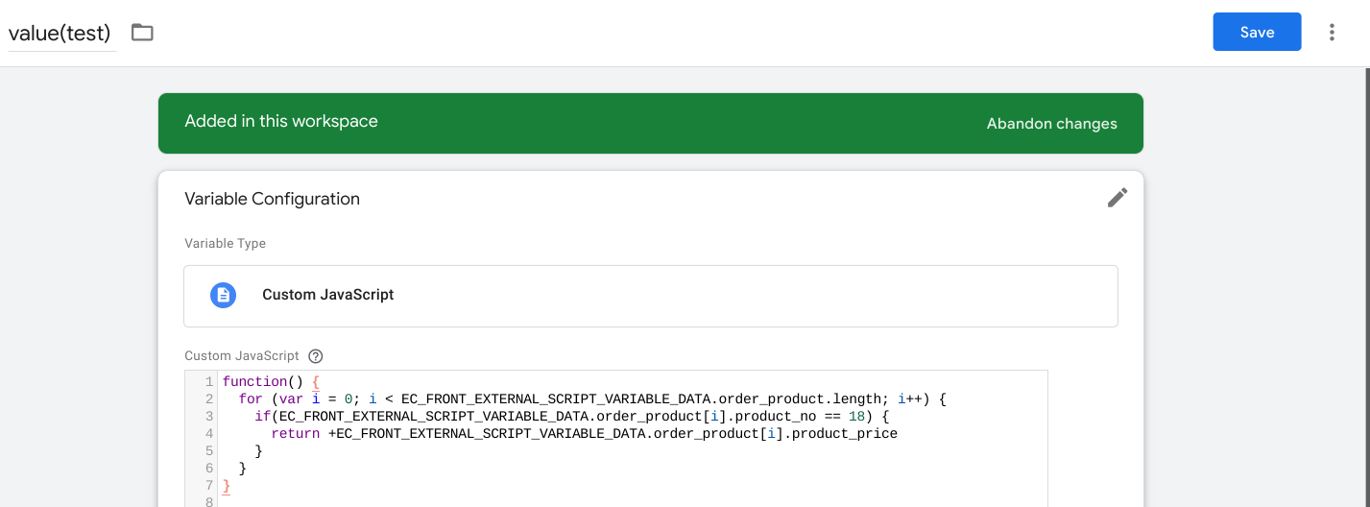Click the blue document icon for Custom JavaScript type

pos(223,295)
